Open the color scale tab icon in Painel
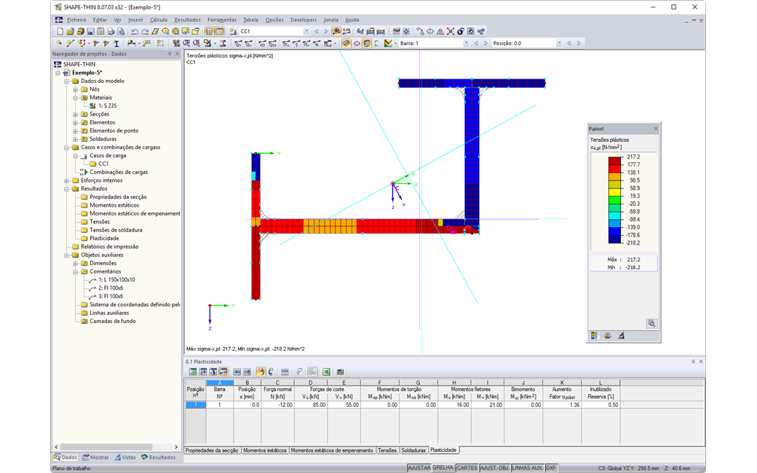 594,335
